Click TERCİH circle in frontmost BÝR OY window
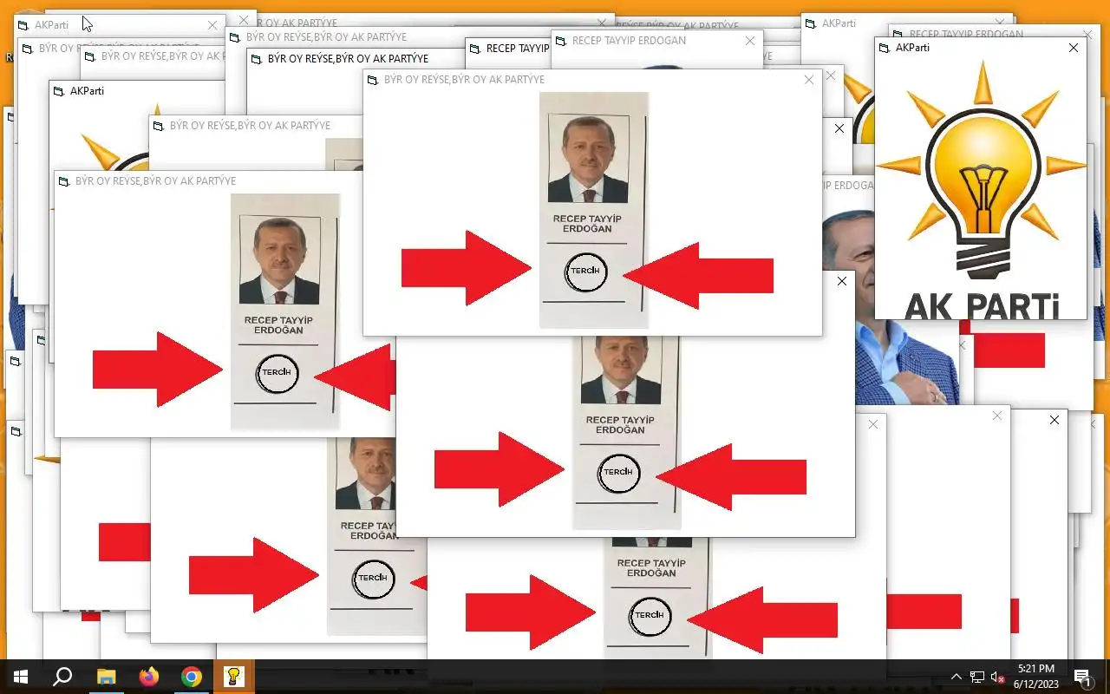Viewport: 1110px width, 694px height. click(x=585, y=272)
